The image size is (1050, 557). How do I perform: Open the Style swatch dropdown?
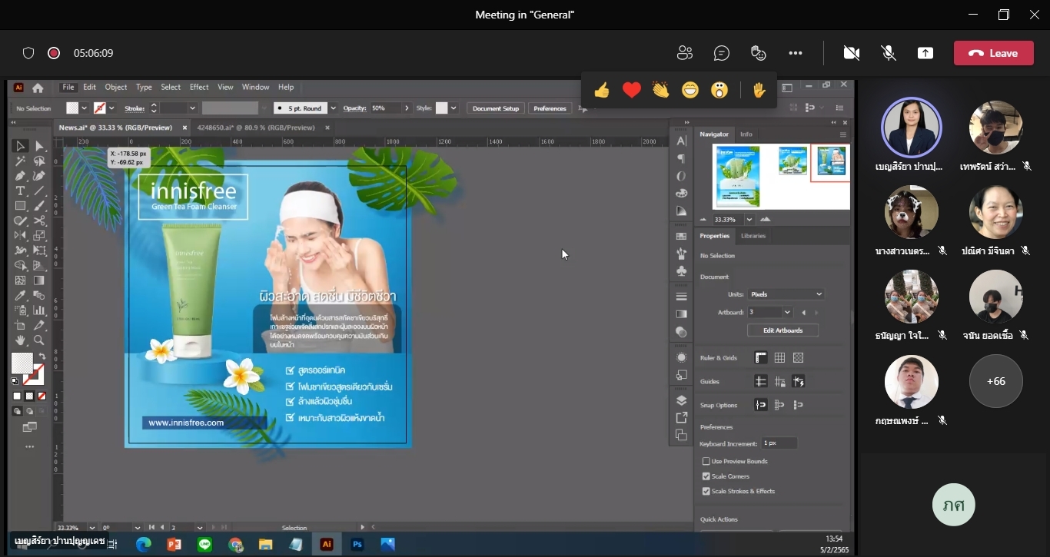pos(454,108)
